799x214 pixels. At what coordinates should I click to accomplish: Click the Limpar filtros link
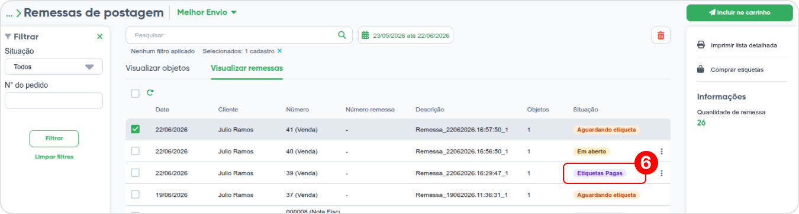pyautogui.click(x=54, y=157)
